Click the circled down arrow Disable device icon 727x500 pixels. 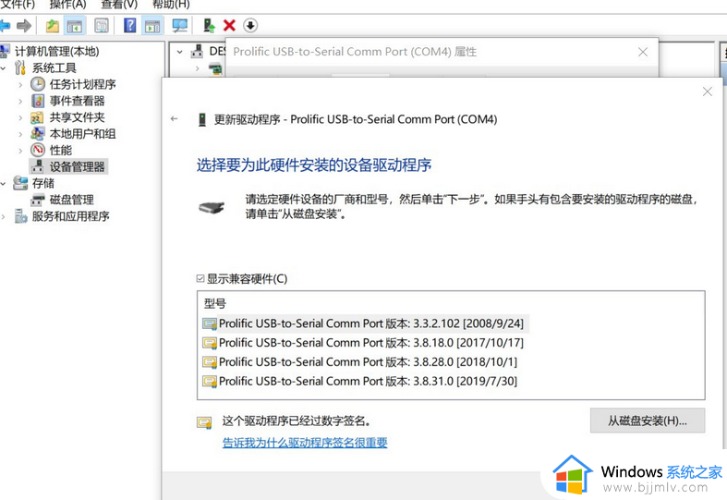250,26
